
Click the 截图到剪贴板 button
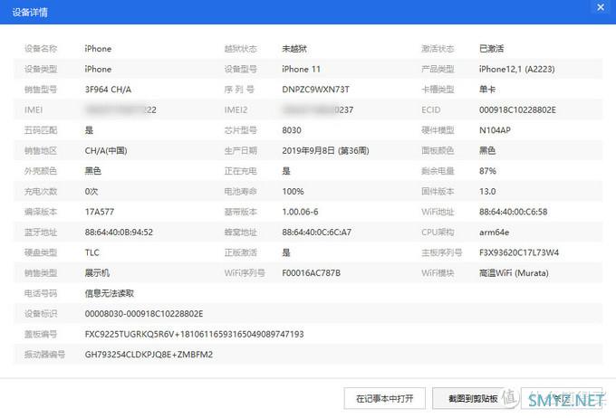473,399
